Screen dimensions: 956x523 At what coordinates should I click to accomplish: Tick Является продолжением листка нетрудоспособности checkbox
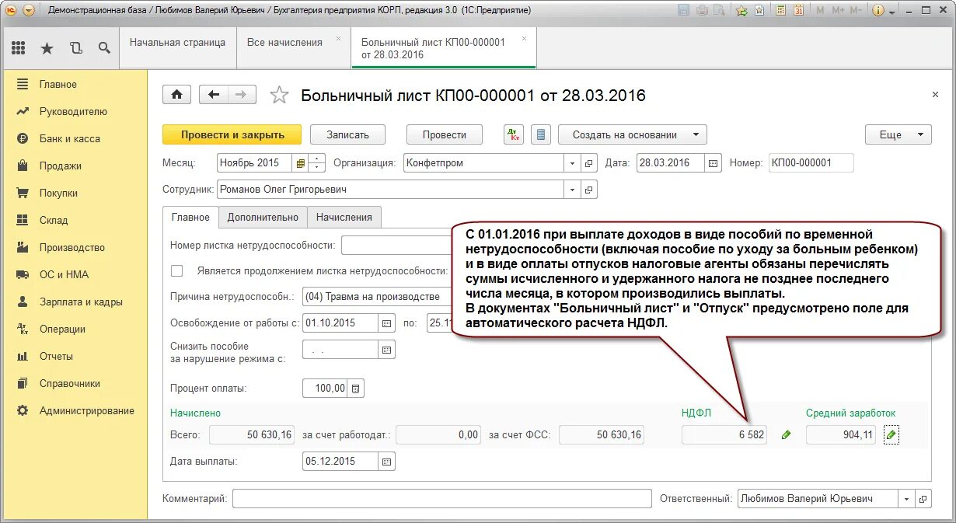pos(177,270)
